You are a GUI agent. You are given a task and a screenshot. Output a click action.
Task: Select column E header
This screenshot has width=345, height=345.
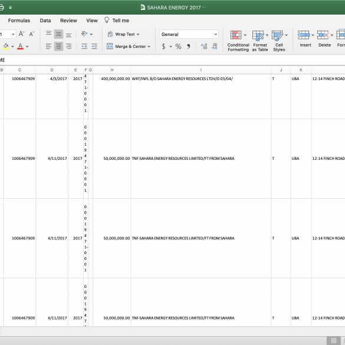coord(75,70)
